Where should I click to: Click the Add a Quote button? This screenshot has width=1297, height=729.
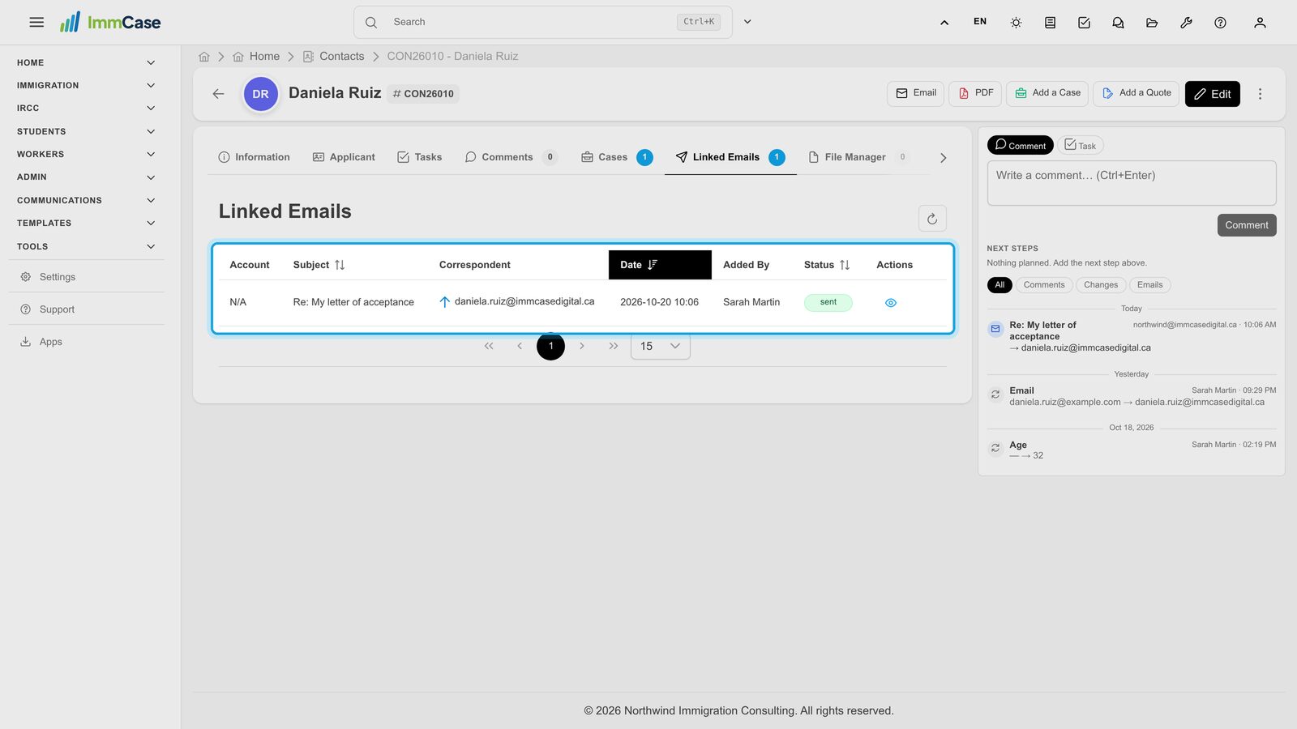1136,93
